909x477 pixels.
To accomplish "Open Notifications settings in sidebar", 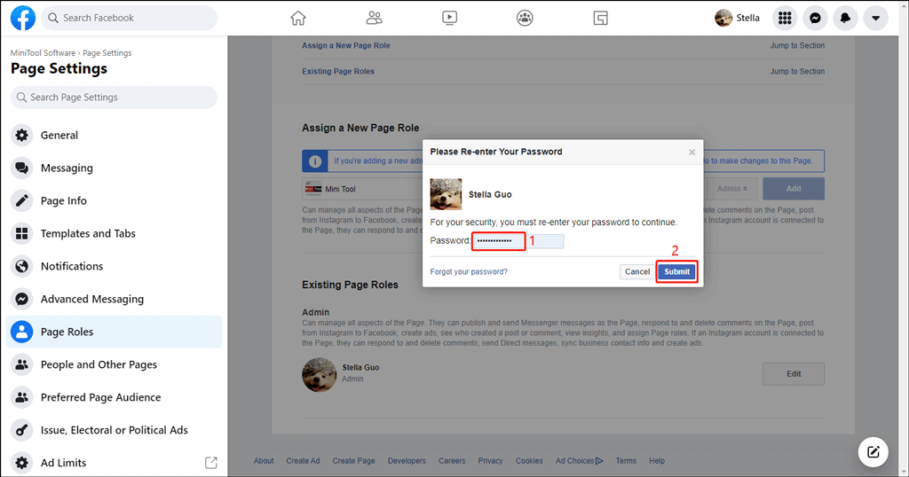I will (114, 266).
